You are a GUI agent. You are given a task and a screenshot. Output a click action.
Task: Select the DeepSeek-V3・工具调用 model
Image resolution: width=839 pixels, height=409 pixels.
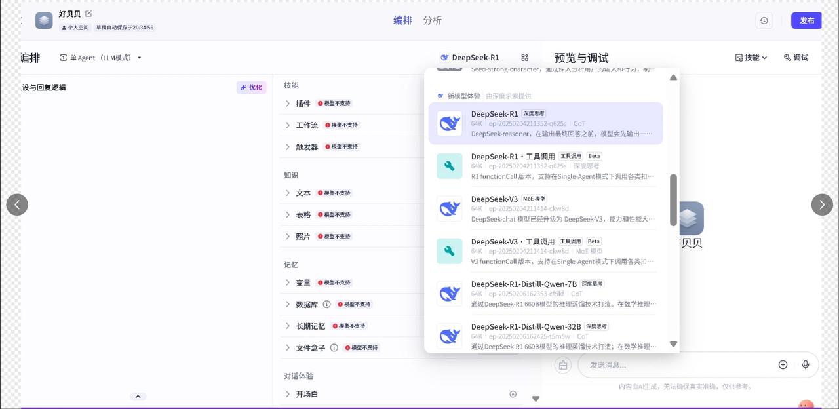point(545,251)
